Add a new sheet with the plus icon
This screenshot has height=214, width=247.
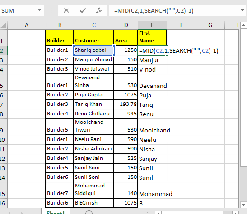(x=89, y=213)
